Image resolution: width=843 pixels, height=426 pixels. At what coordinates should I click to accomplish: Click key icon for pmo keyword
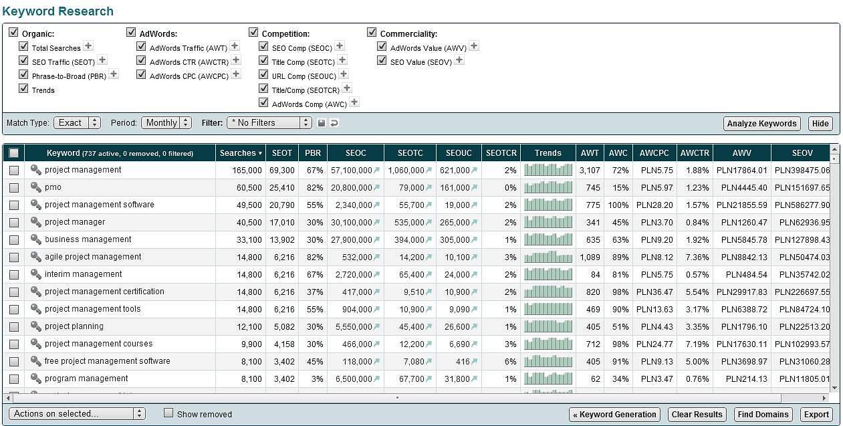36,187
